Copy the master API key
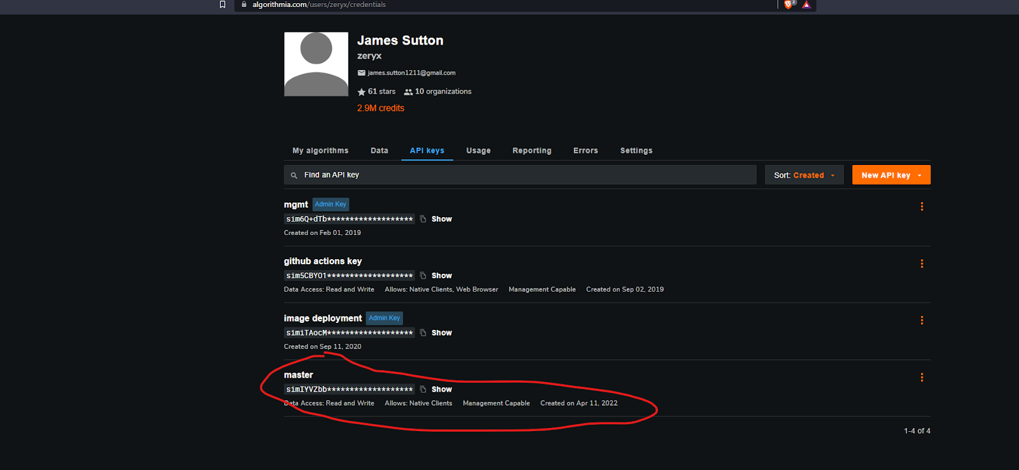 tap(423, 389)
